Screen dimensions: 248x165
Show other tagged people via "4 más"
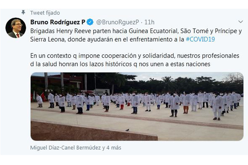(114, 148)
